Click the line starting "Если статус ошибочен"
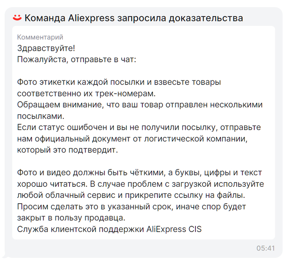The height and width of the screenshot is (265, 288). [139, 127]
